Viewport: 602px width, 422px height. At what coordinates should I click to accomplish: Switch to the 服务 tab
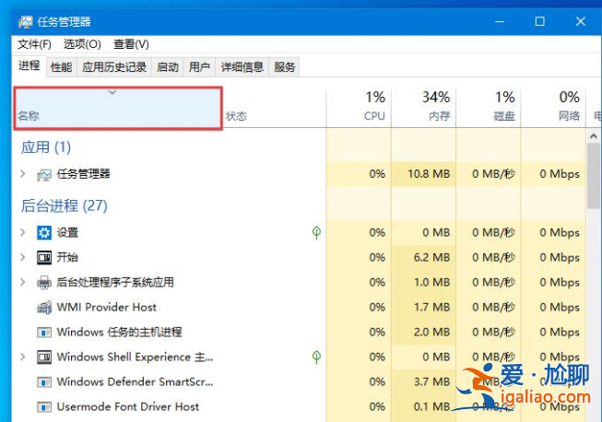coord(285,67)
